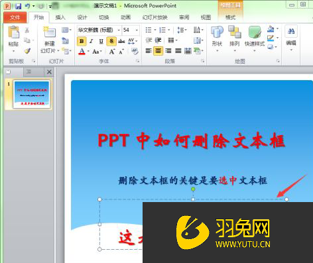Click the Reset slide icon
Viewport: 313px width, 263px height.
coord(65,40)
